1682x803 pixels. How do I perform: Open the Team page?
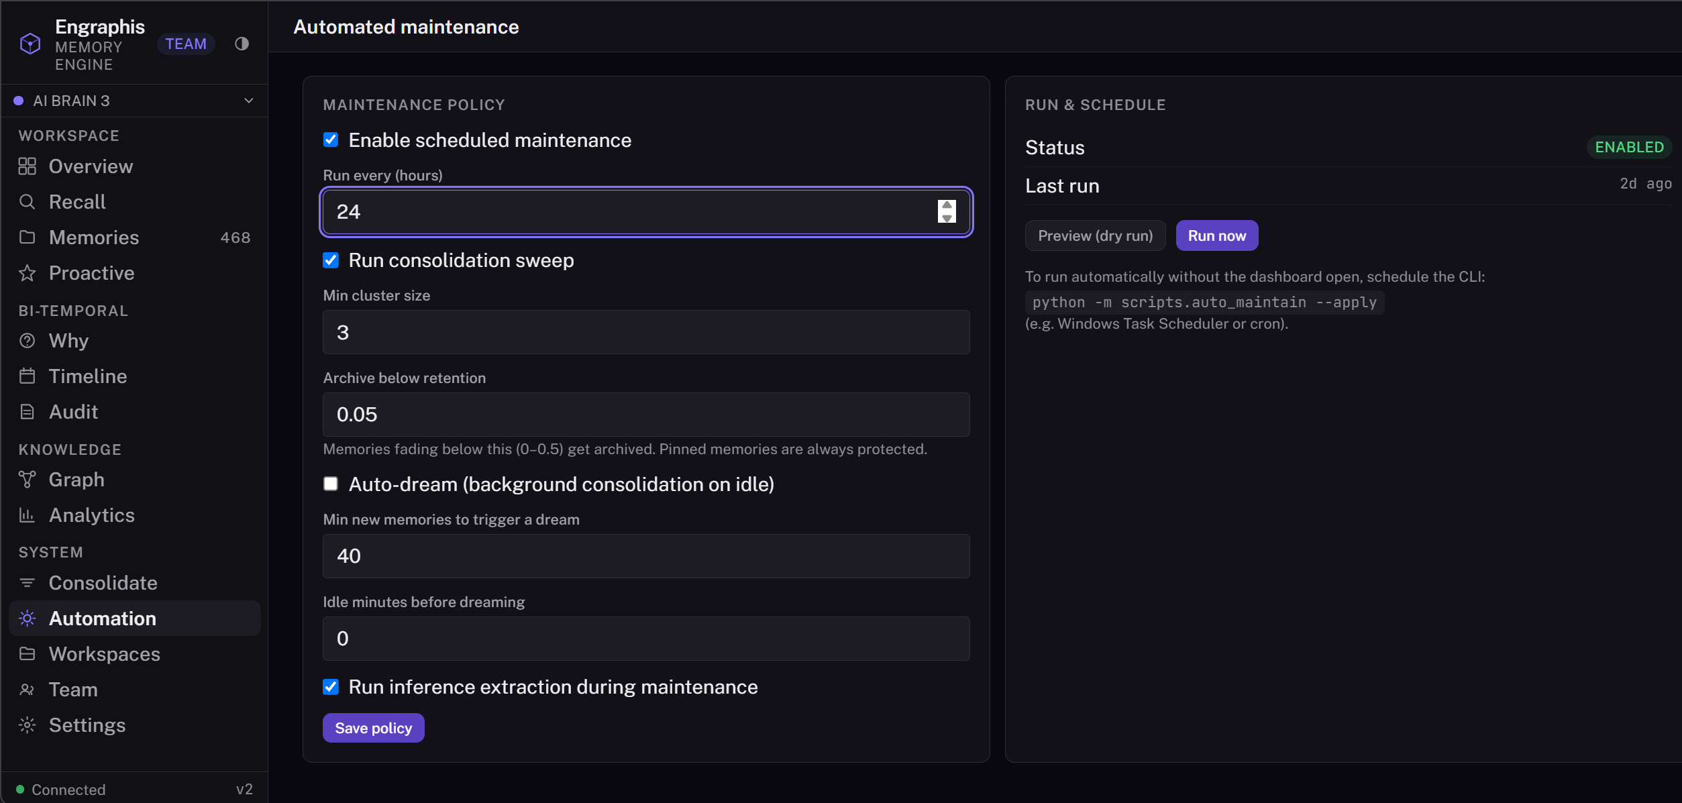point(134,690)
